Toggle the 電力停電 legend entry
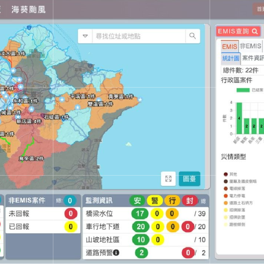 [x=235, y=196]
